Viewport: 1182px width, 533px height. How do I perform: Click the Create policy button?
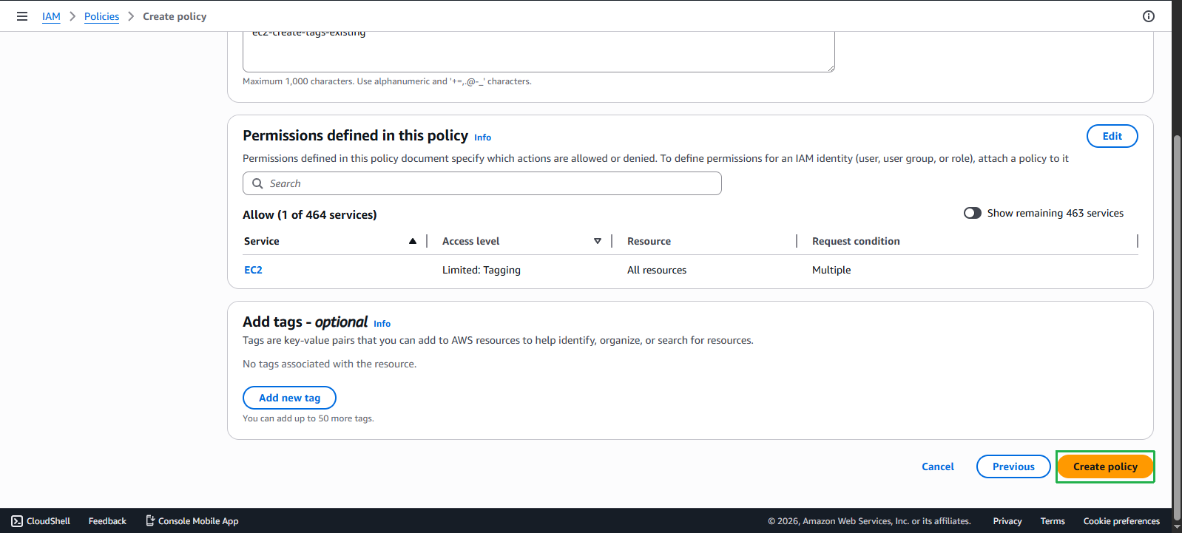click(x=1105, y=466)
